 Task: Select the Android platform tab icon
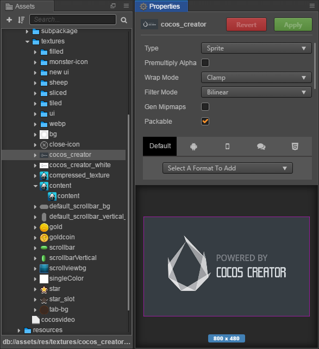pyautogui.click(x=193, y=147)
